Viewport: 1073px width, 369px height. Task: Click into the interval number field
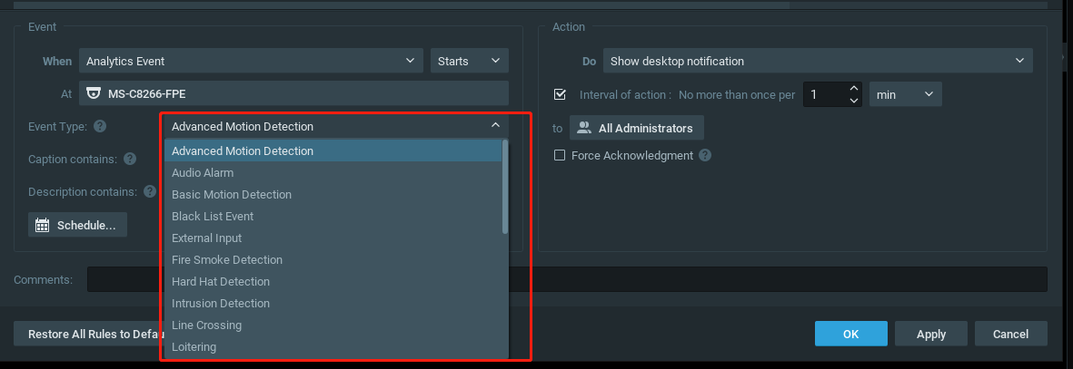point(825,94)
